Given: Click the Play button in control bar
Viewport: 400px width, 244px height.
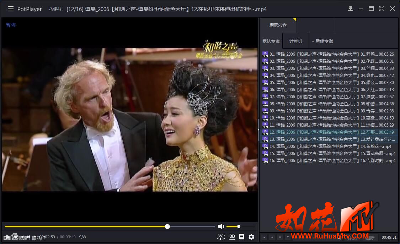Looking at the screenshot, I should pos(8,237).
